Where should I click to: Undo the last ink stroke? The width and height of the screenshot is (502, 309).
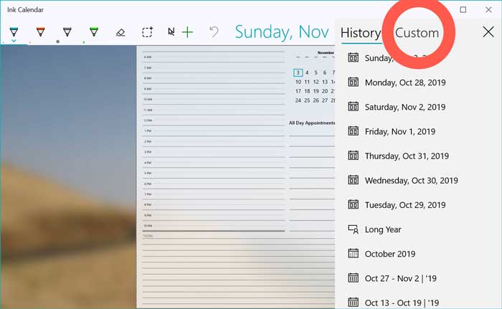click(214, 32)
